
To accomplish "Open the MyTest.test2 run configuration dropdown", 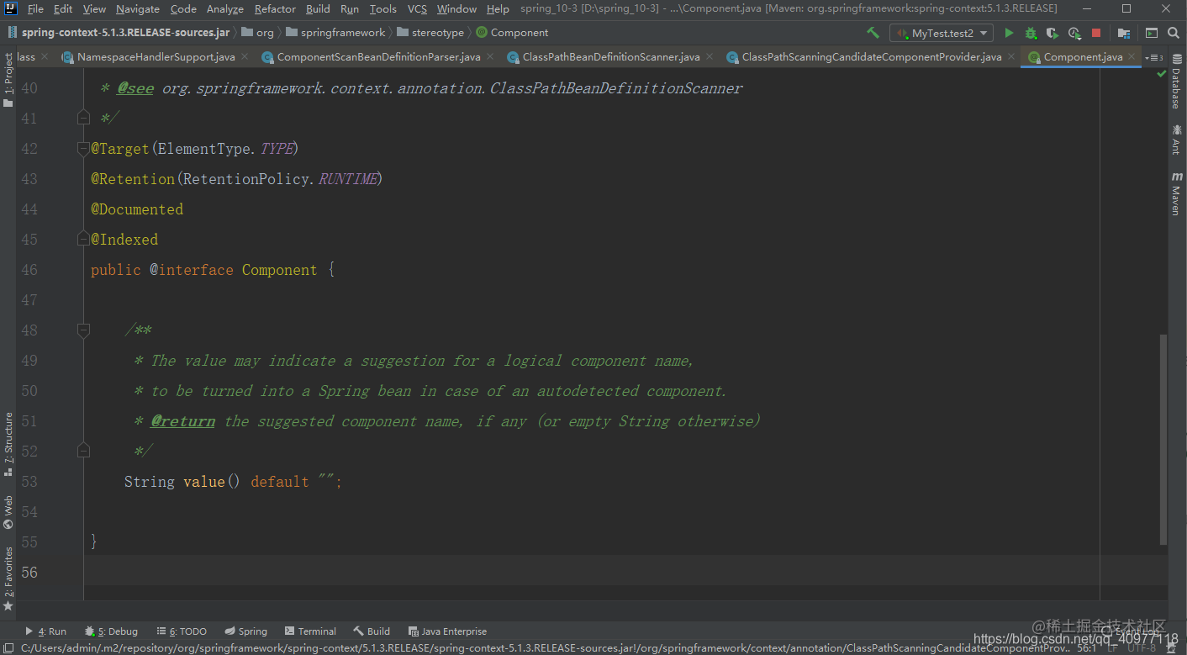I will (942, 33).
